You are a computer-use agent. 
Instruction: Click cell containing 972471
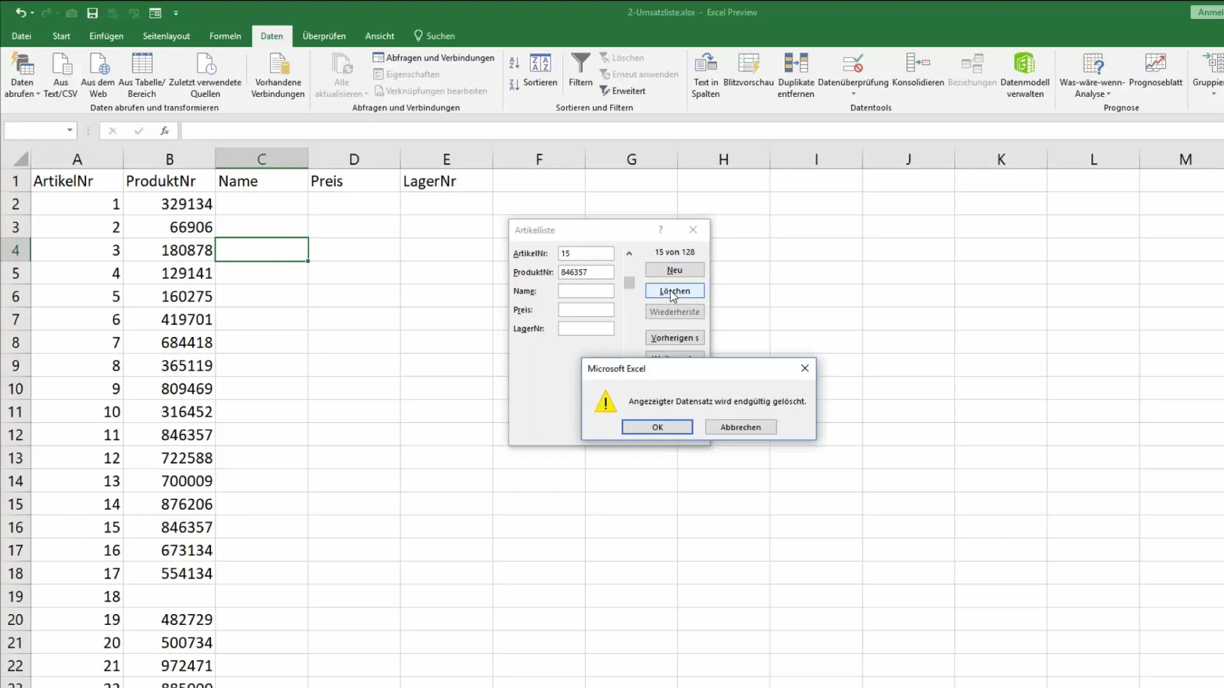coord(169,666)
